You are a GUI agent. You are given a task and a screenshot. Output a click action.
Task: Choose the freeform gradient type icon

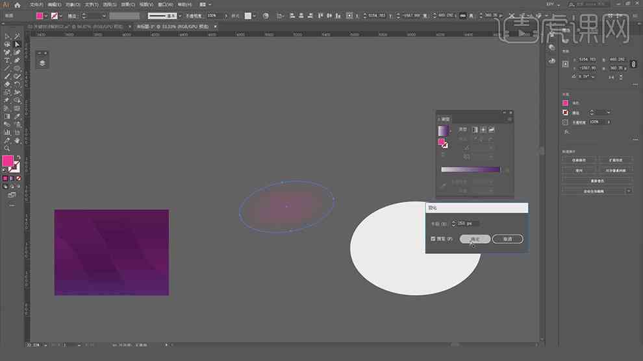point(491,130)
